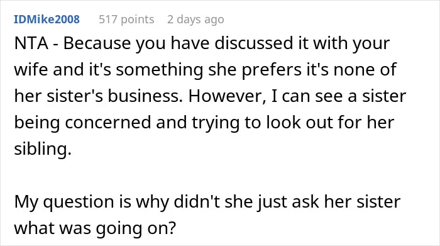Click the word 'concerned' in the fourth line
The image size is (440, 246).
point(108,123)
